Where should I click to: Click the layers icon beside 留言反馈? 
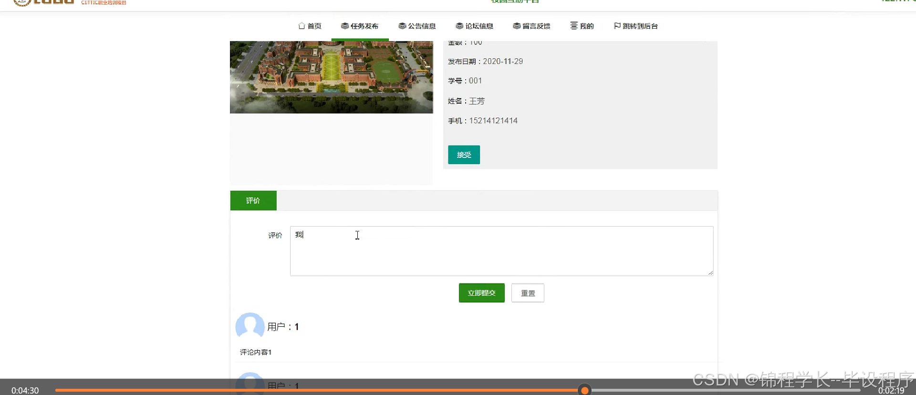(x=516, y=26)
